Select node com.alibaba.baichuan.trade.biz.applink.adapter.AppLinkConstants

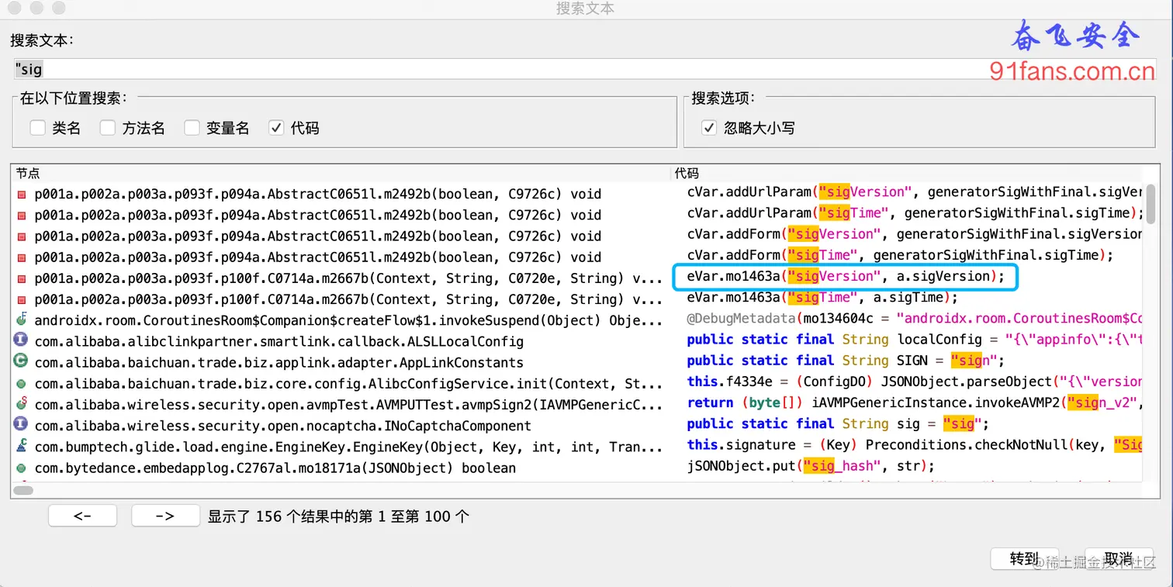[279, 362]
